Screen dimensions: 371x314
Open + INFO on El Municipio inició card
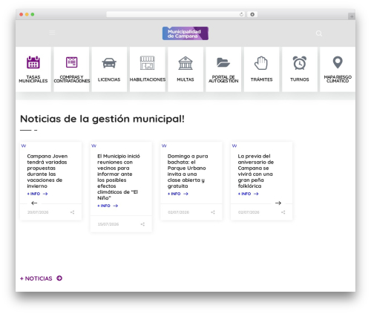tap(108, 206)
